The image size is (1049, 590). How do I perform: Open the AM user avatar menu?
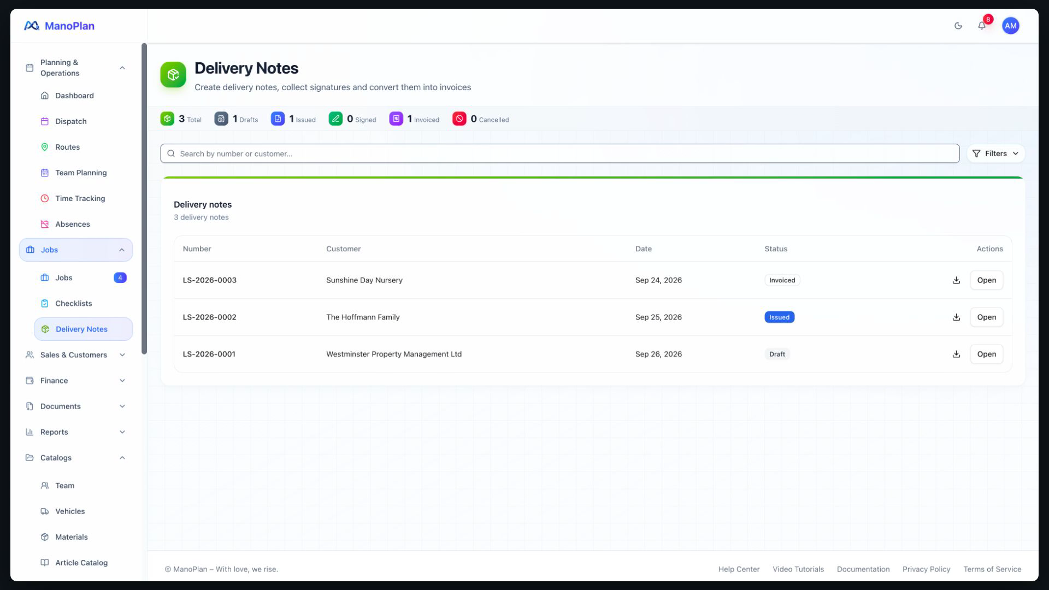point(1010,26)
